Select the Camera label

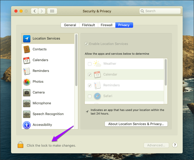pyautogui.click(x=39, y=92)
